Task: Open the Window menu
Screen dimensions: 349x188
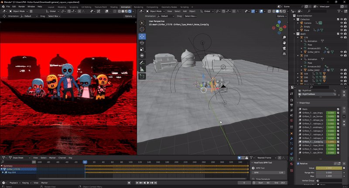Action: tap(31, 7)
